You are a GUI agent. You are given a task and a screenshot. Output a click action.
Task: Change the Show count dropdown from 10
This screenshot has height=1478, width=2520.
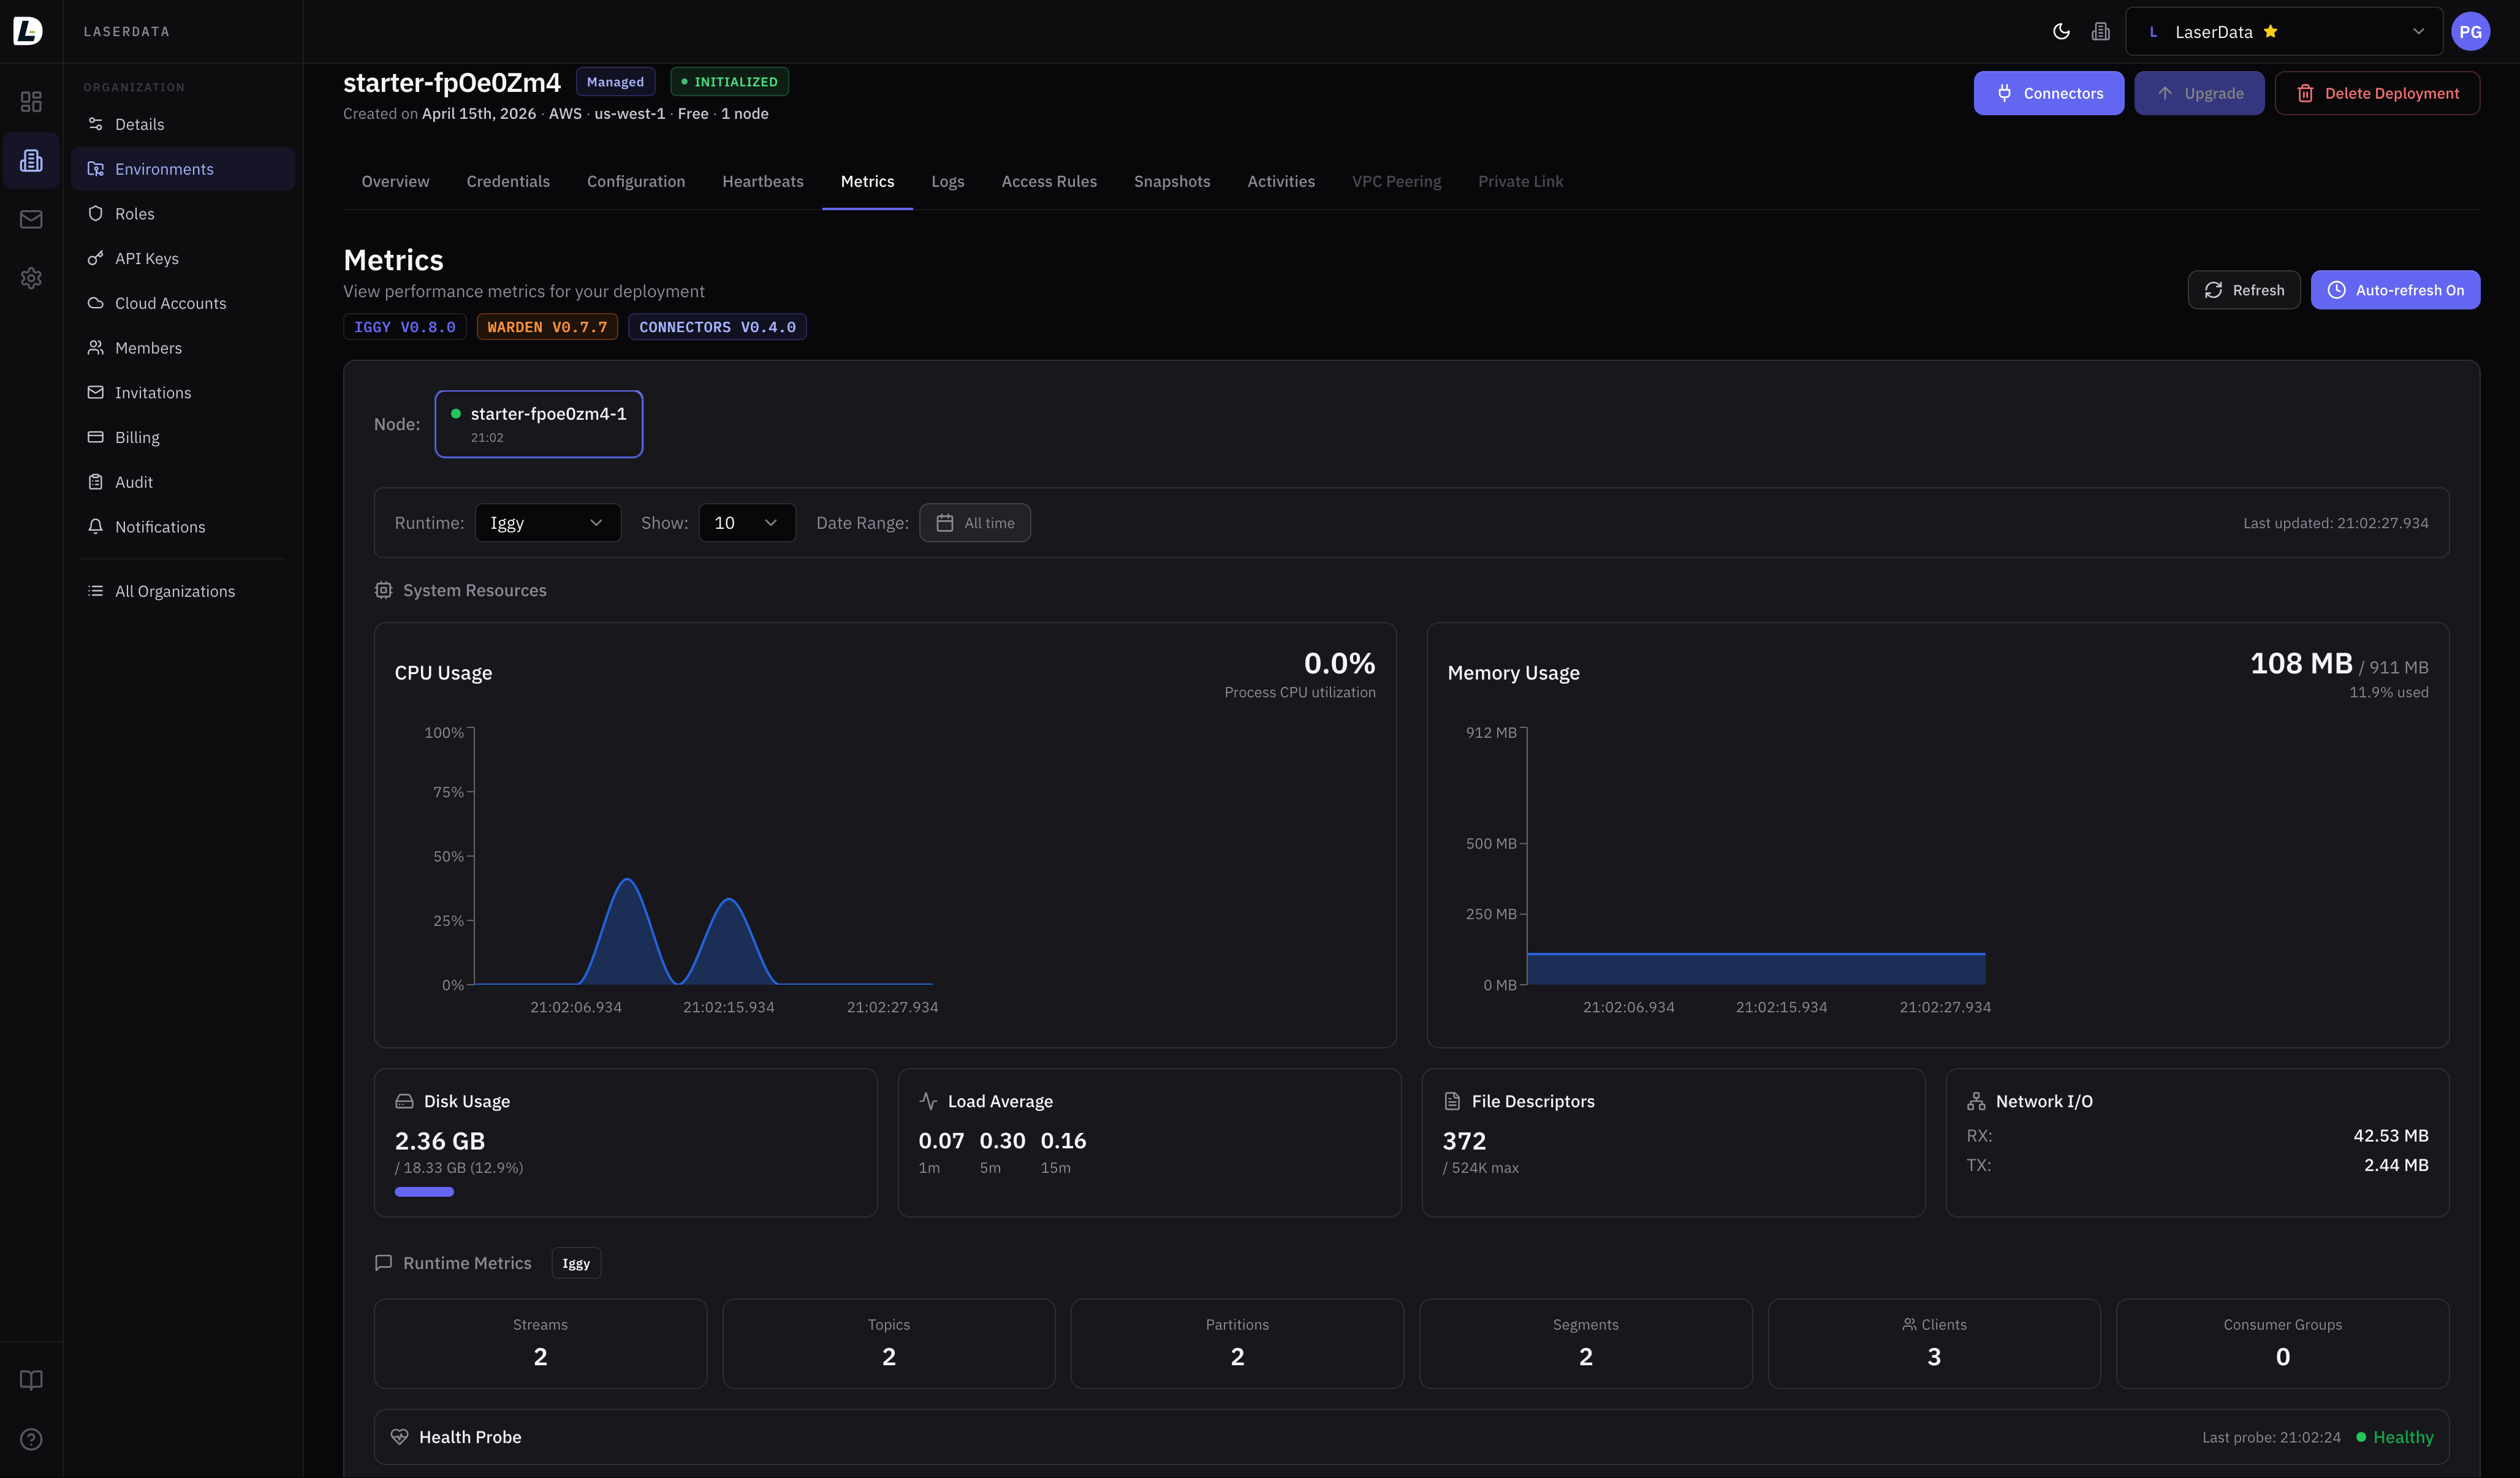click(x=746, y=522)
